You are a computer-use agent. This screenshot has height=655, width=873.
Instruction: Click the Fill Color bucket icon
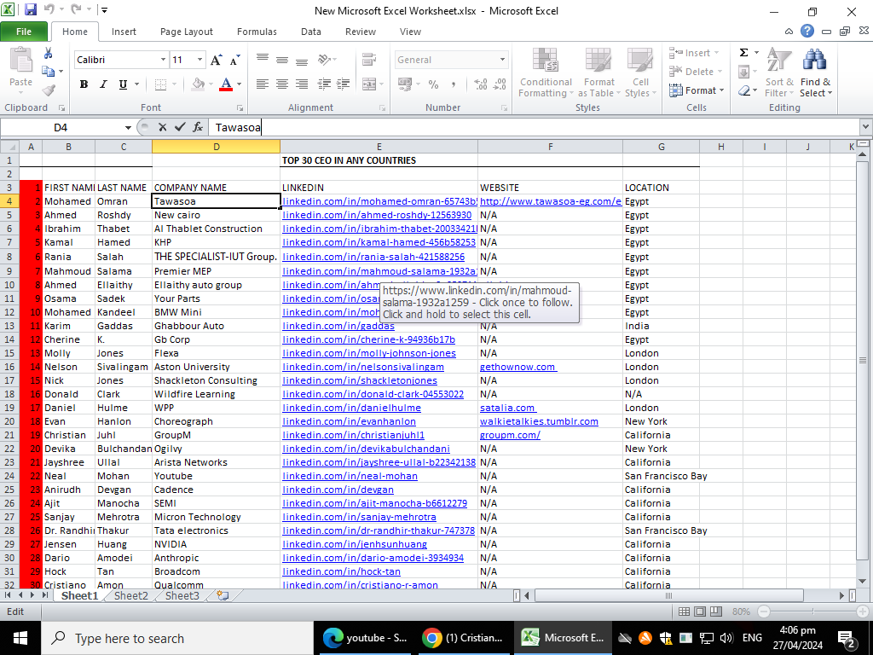click(x=198, y=84)
